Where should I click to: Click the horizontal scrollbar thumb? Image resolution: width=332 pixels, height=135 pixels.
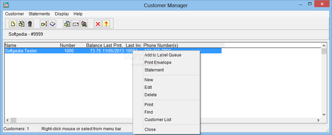[13, 120]
